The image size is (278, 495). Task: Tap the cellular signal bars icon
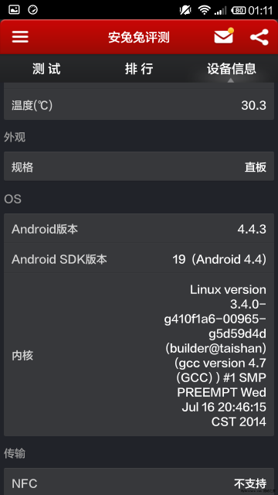tap(220, 11)
